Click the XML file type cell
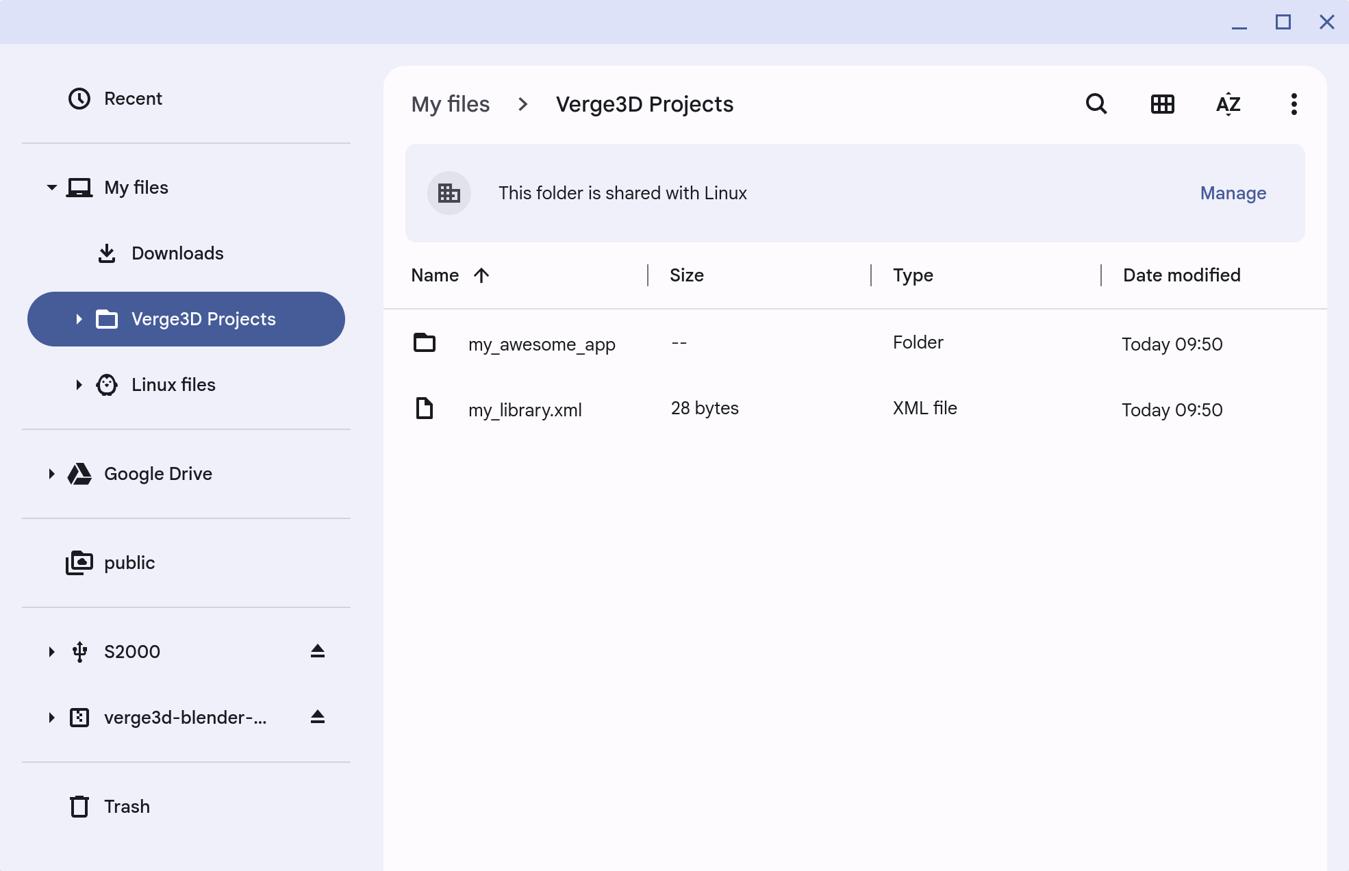1349x871 pixels. 924,408
